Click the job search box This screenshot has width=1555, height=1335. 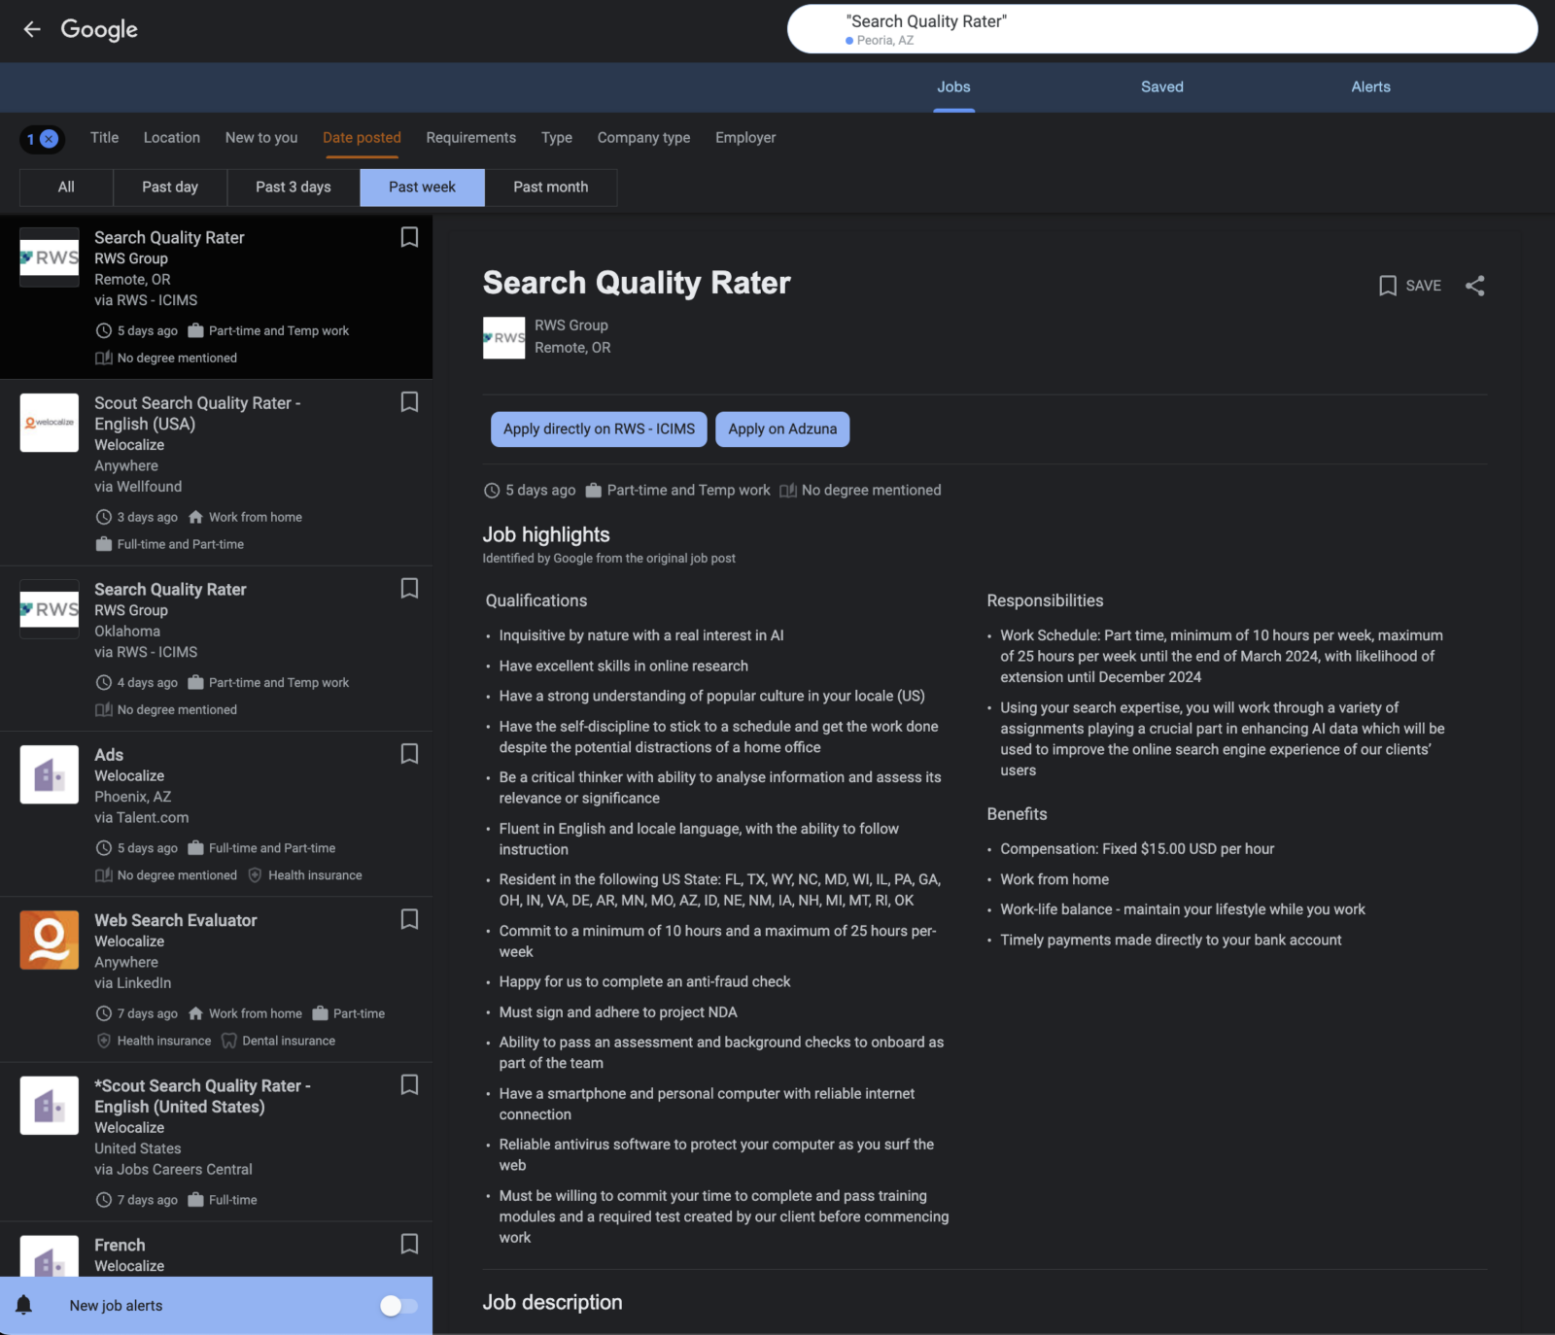pyautogui.click(x=1162, y=29)
